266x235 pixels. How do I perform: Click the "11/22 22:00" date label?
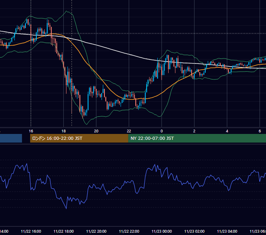[x=129, y=231]
